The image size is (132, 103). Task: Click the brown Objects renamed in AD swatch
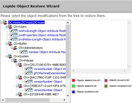[106, 86]
